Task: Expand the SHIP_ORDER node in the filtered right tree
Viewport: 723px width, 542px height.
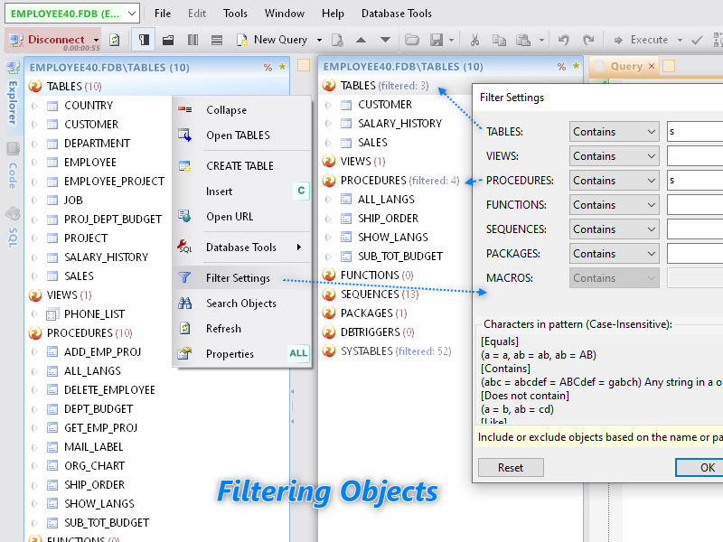Action: coord(328,219)
